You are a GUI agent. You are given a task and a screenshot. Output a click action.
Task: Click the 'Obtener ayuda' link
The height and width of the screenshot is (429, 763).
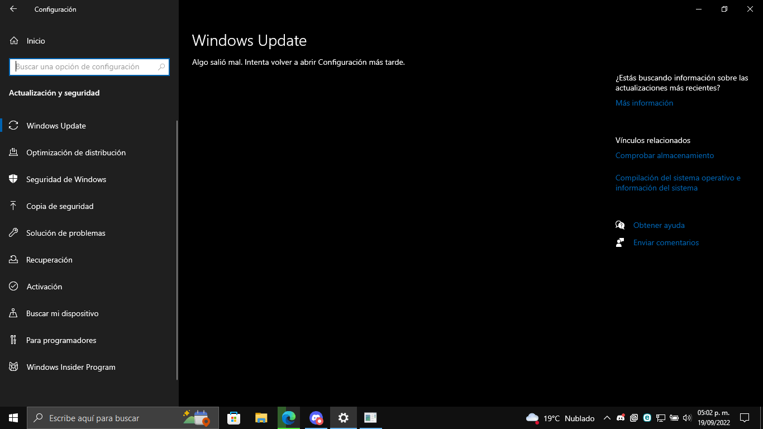[659, 225]
